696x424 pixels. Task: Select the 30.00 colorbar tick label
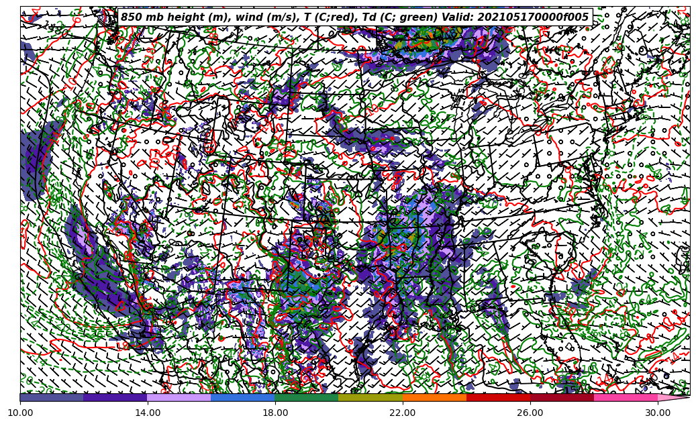[x=658, y=413]
